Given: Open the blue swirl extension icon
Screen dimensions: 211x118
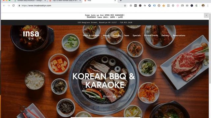Looking at the screenshot, I should click(x=149, y=6).
